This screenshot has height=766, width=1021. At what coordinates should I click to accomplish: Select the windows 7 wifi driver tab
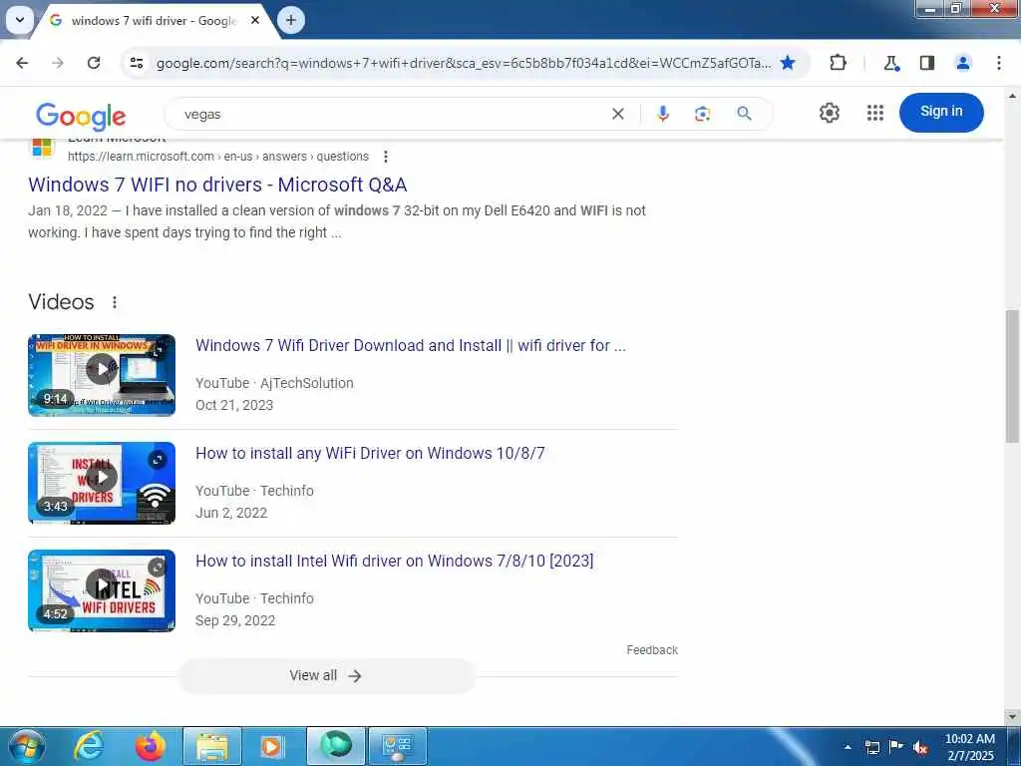[x=153, y=21]
